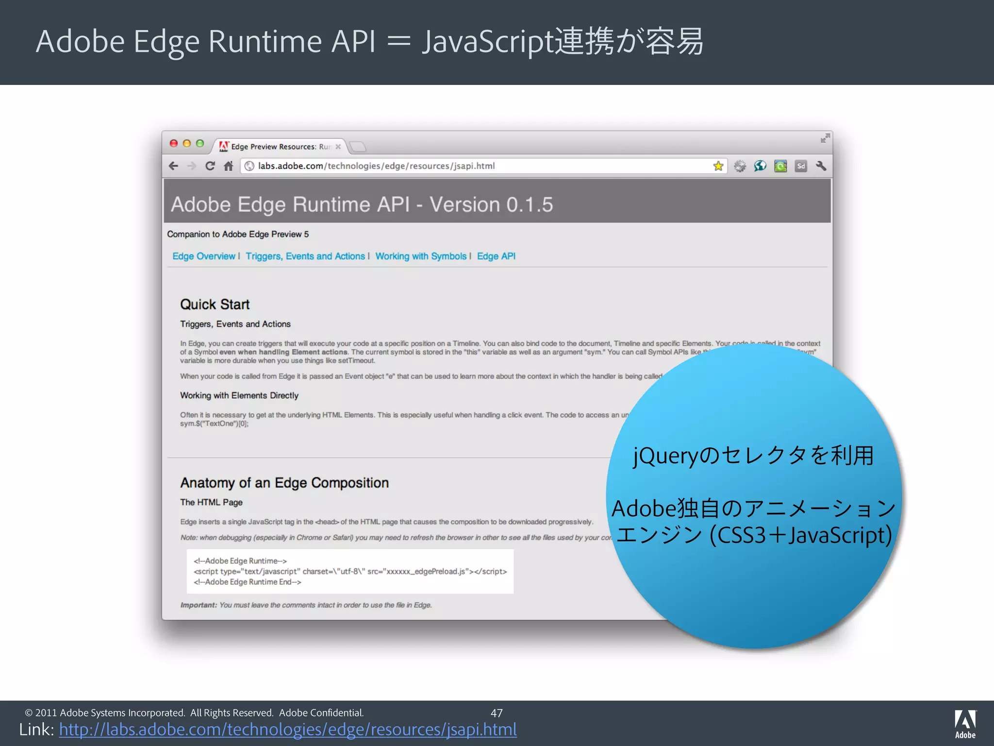The width and height of the screenshot is (994, 746).
Task: Open the Working with Symbols link
Action: [421, 256]
